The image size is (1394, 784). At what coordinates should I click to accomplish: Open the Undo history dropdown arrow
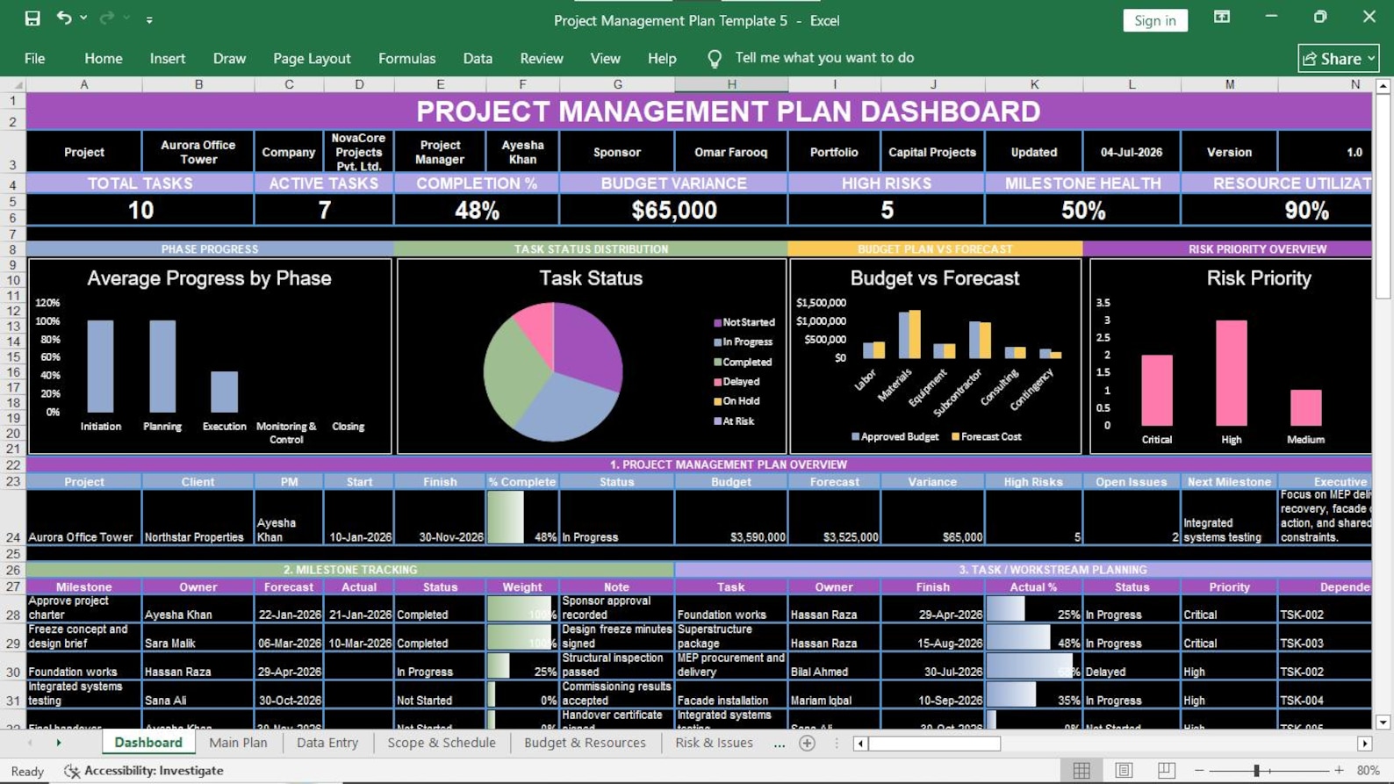click(x=83, y=18)
